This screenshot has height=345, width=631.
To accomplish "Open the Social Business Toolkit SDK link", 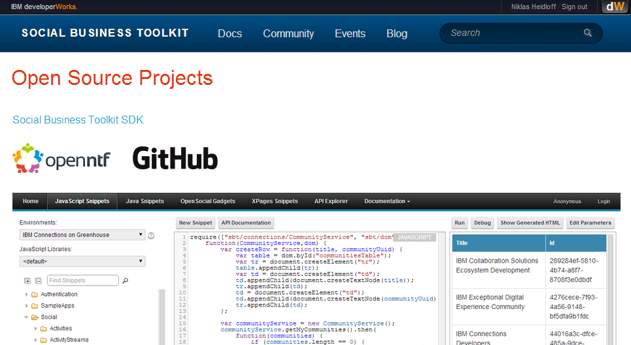I will click(x=78, y=120).
